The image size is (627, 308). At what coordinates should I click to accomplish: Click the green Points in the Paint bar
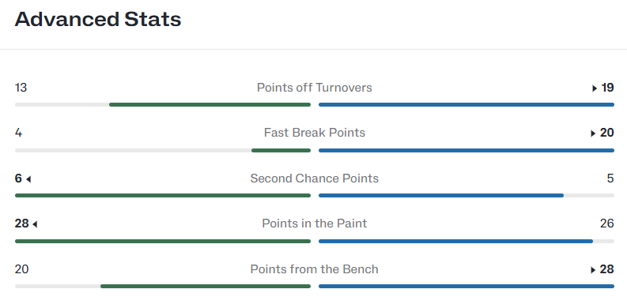pyautogui.click(x=163, y=242)
